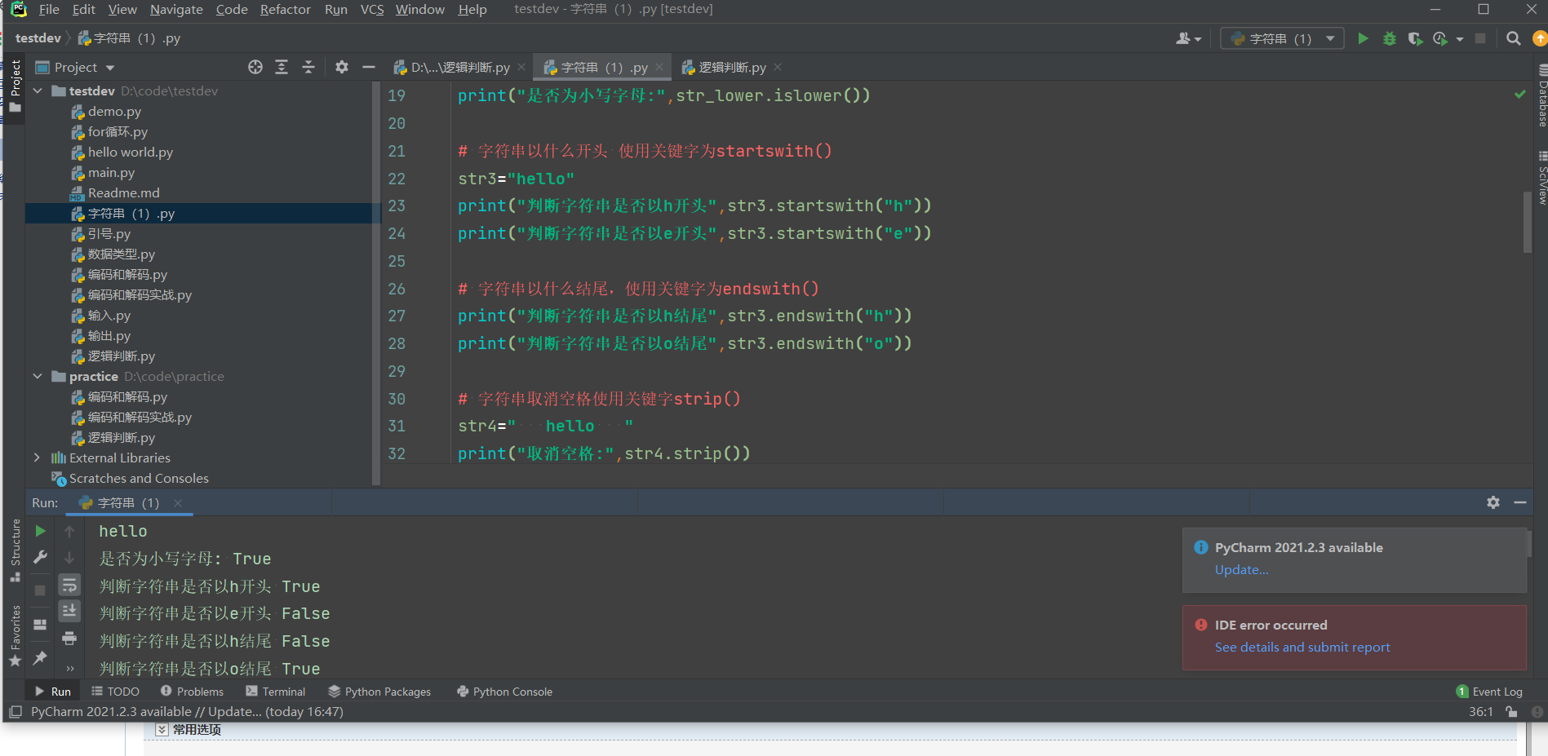Collapse the testdev project folder
Screen dimensions: 1548x756
[x=38, y=91]
